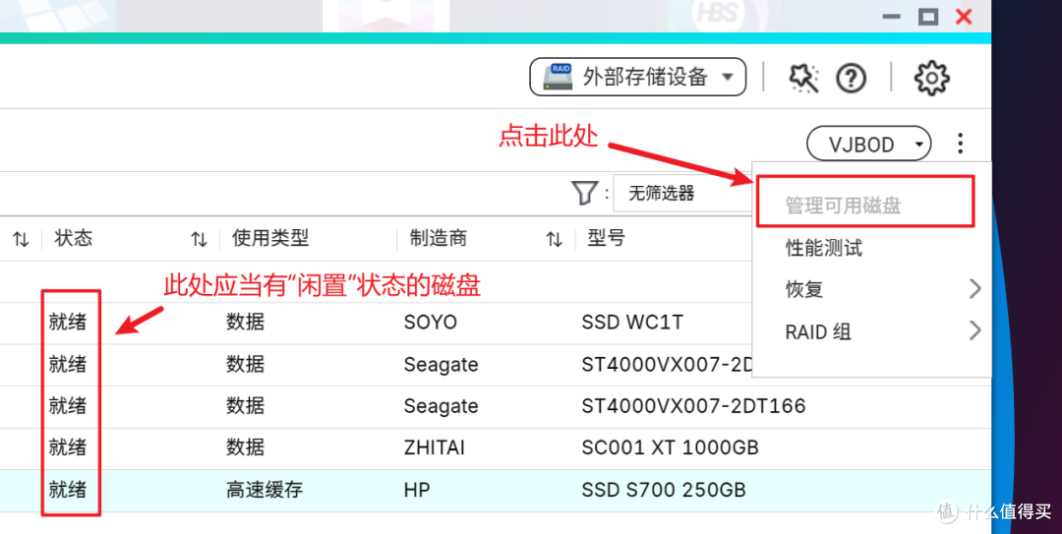Sort by 制造商 column sort arrows
Screen dimensions: 1062x534
(554, 239)
